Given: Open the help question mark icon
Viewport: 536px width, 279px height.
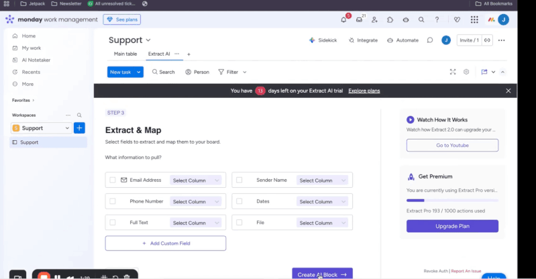Looking at the screenshot, I should (437, 20).
